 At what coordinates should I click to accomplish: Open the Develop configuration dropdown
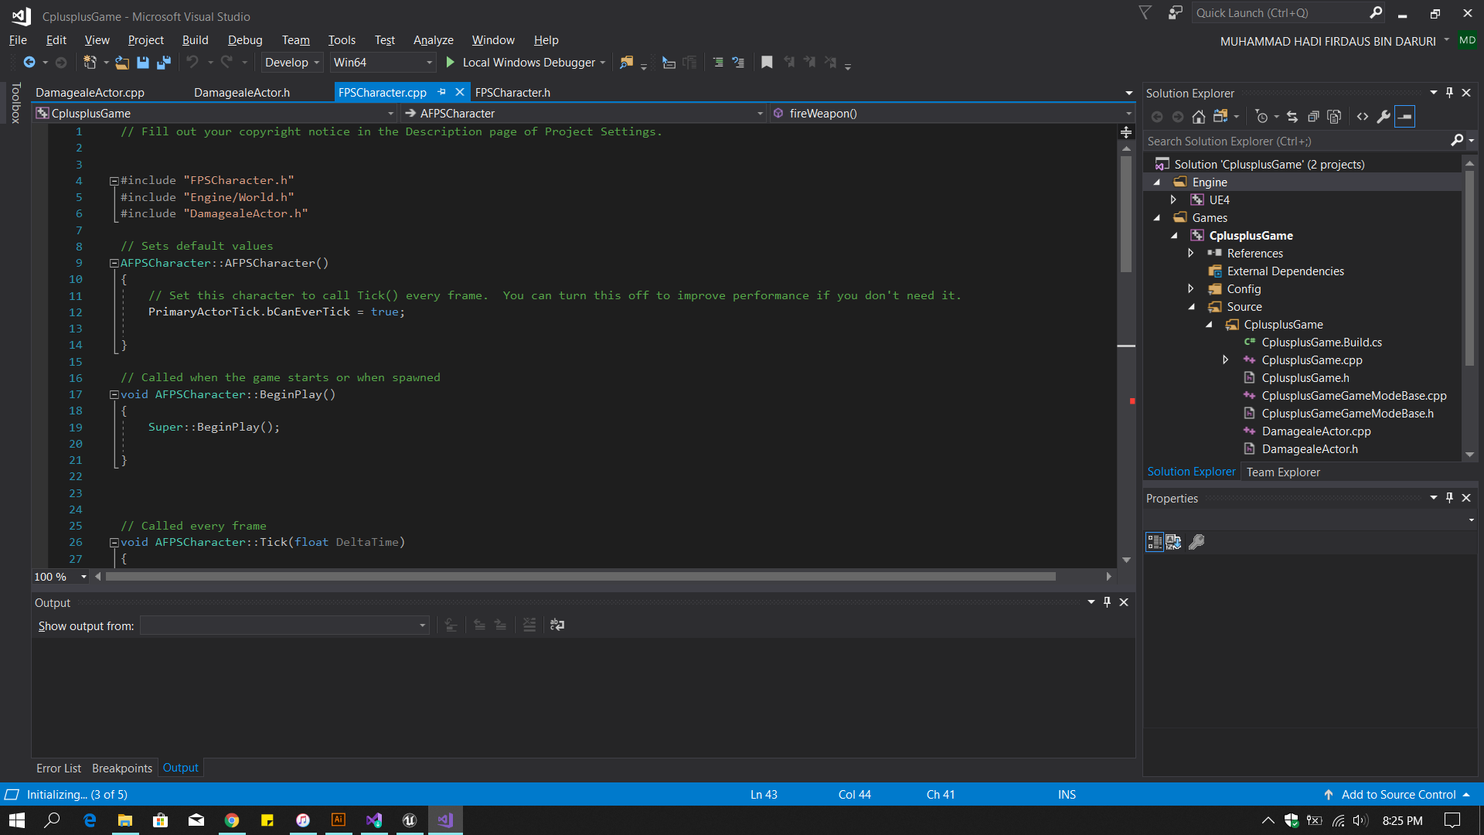click(x=292, y=63)
